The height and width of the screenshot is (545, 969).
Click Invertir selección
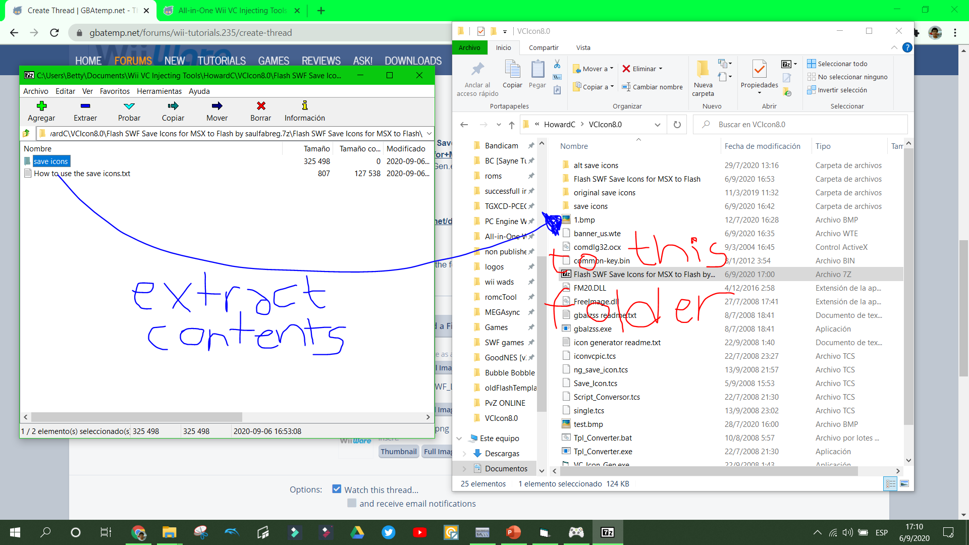click(837, 90)
